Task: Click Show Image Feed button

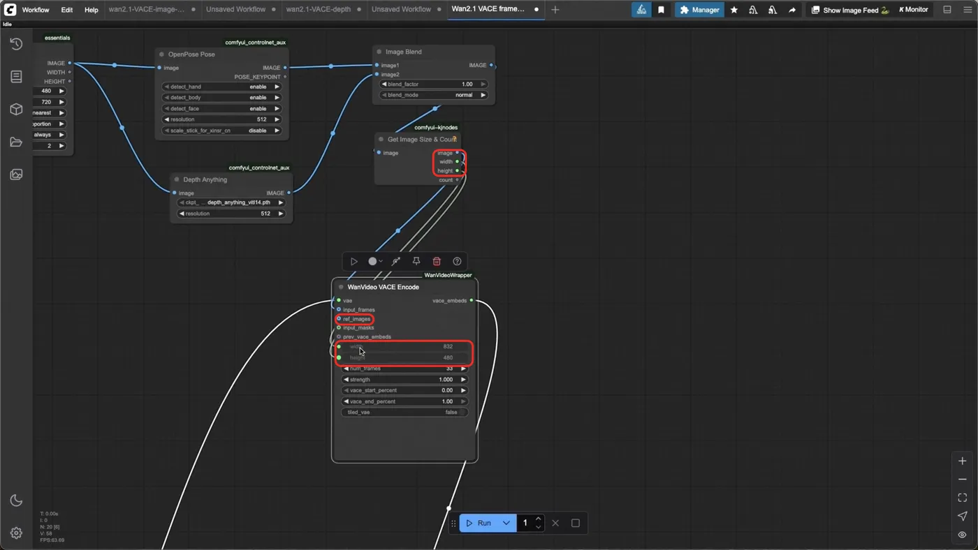Action: click(x=850, y=10)
